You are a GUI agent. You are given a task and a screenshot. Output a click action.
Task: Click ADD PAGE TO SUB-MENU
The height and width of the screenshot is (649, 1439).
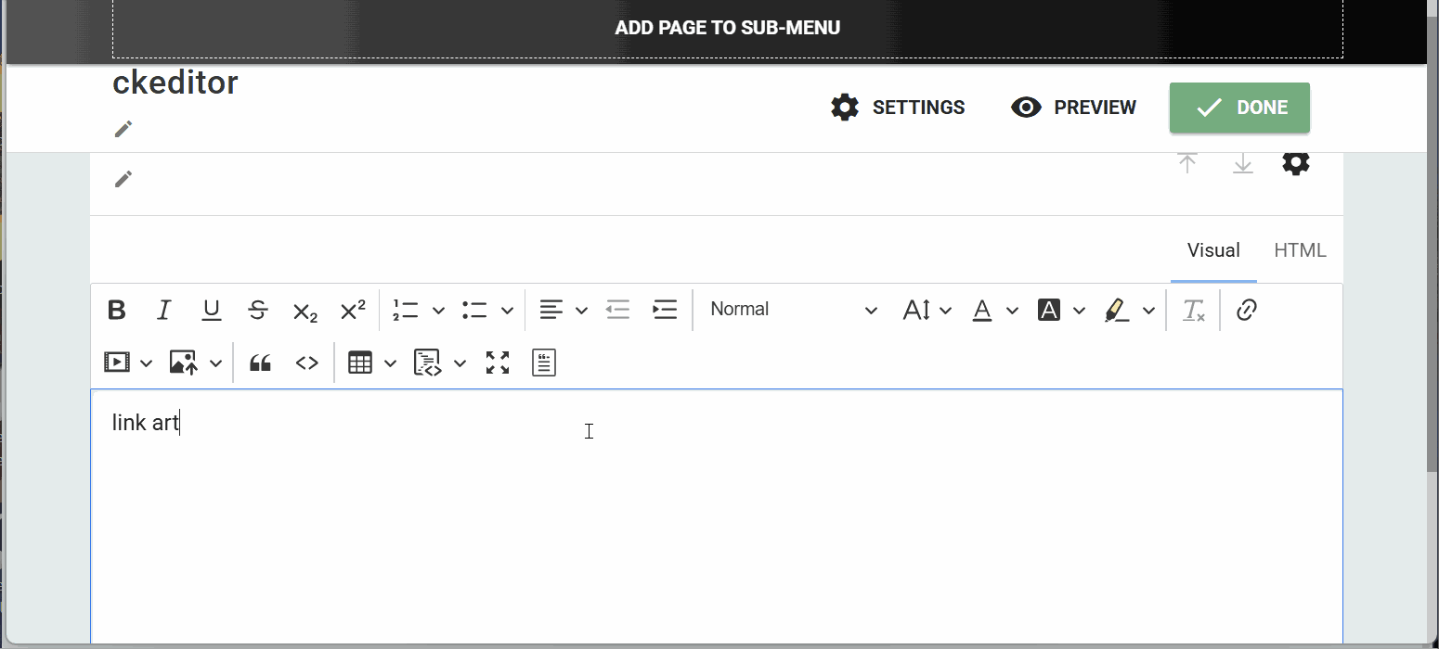point(728,28)
